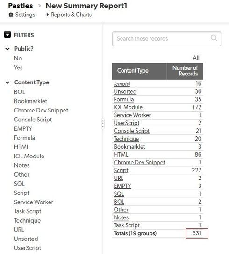
Task: Collapse the FILTERS panel arrow icon
Action: 7,35
